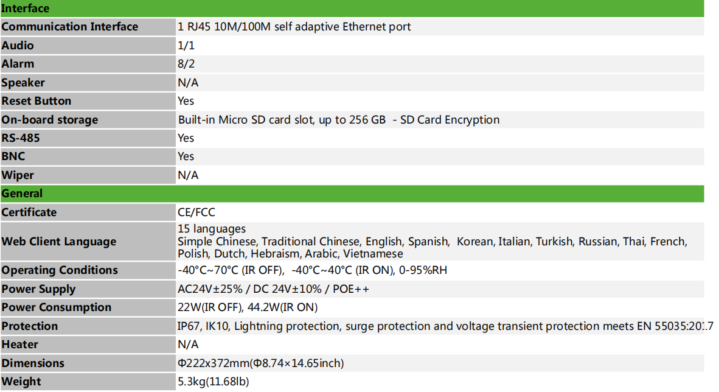Click the Wiper row label

[x=18, y=175]
